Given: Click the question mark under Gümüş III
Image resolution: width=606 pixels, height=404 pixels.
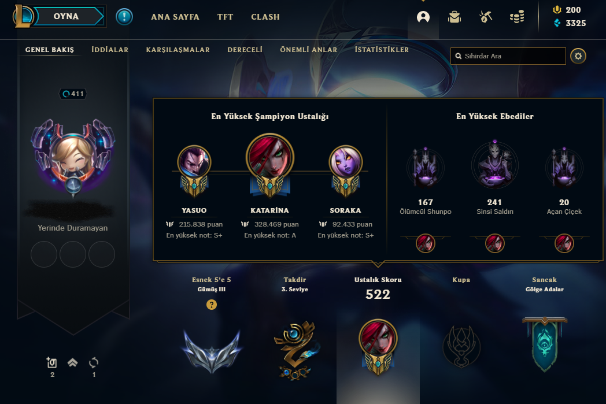Looking at the screenshot, I should tap(212, 305).
